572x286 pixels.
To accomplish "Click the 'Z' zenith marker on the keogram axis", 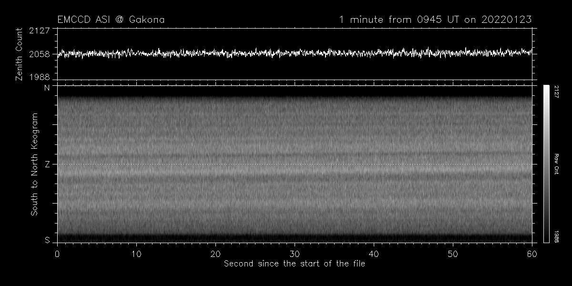I will [47, 164].
